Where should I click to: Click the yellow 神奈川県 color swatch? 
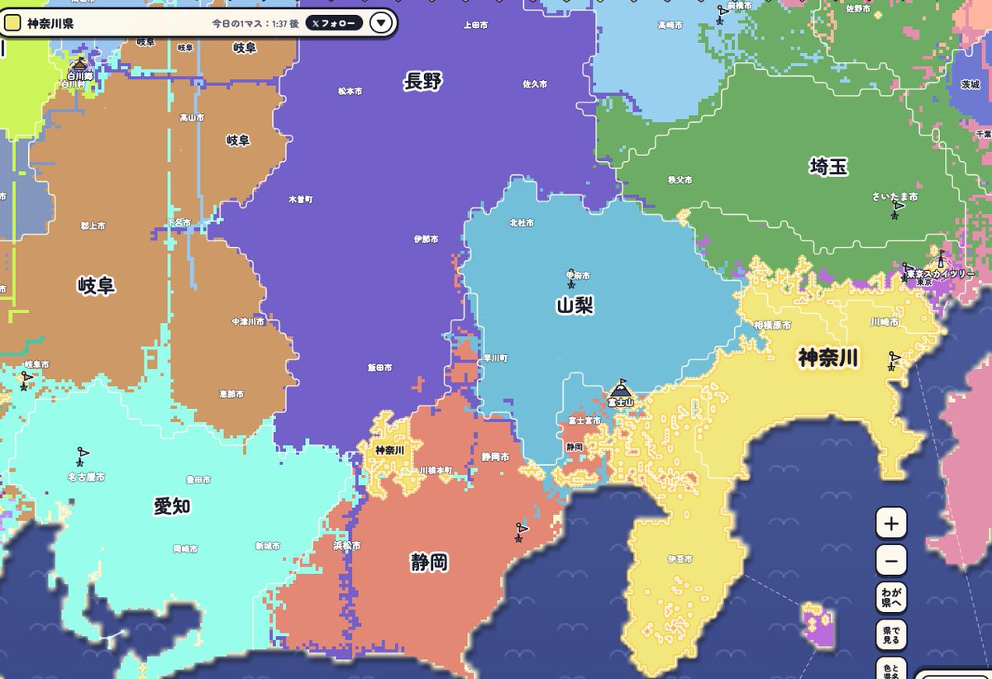coord(13,23)
